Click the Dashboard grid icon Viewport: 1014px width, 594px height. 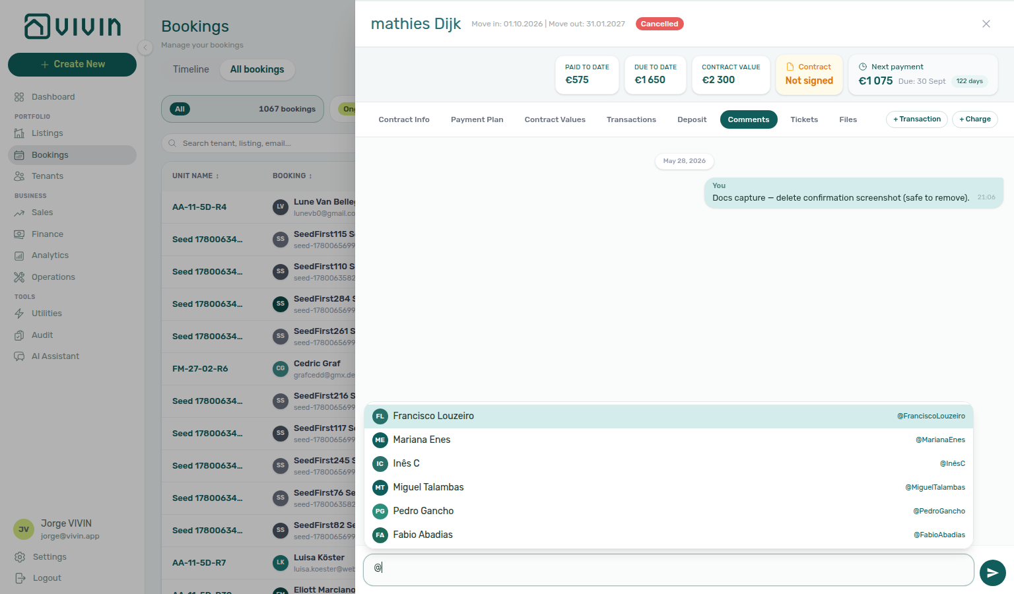tap(19, 97)
